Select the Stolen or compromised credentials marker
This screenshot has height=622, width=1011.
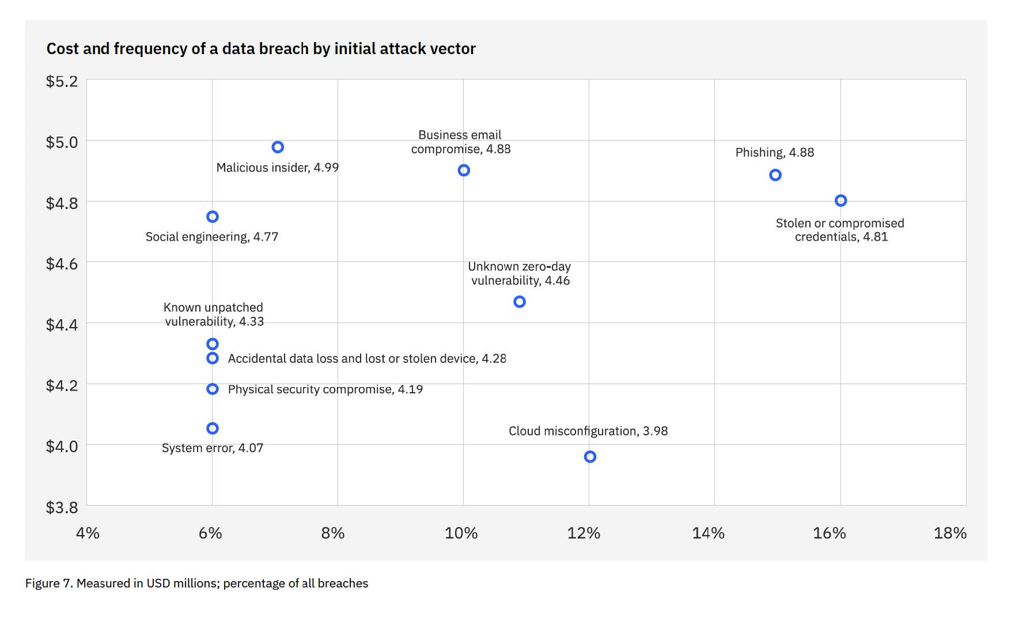tap(840, 201)
